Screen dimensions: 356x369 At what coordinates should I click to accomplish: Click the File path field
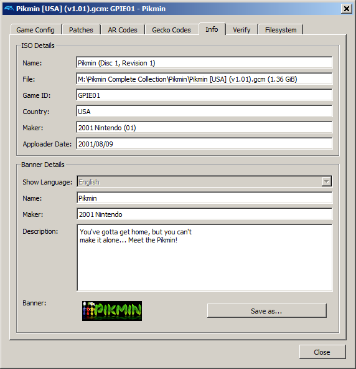tap(204, 79)
